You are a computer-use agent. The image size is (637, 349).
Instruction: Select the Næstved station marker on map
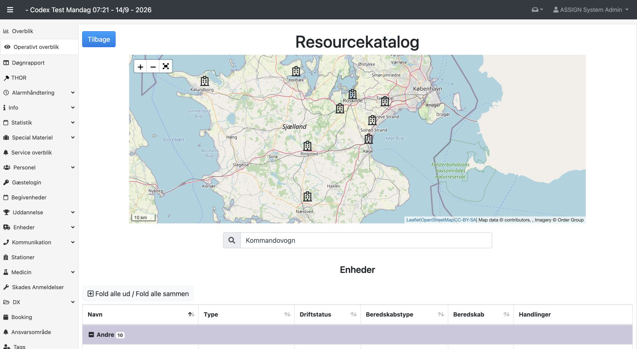[x=308, y=196]
